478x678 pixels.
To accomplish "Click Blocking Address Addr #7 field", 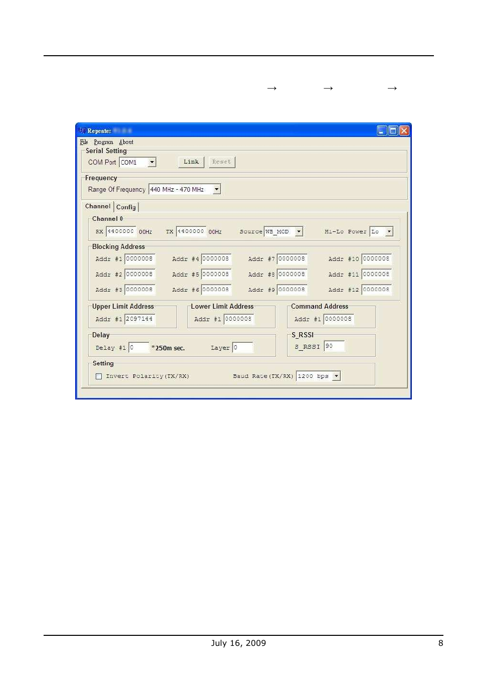I will pos(292,259).
